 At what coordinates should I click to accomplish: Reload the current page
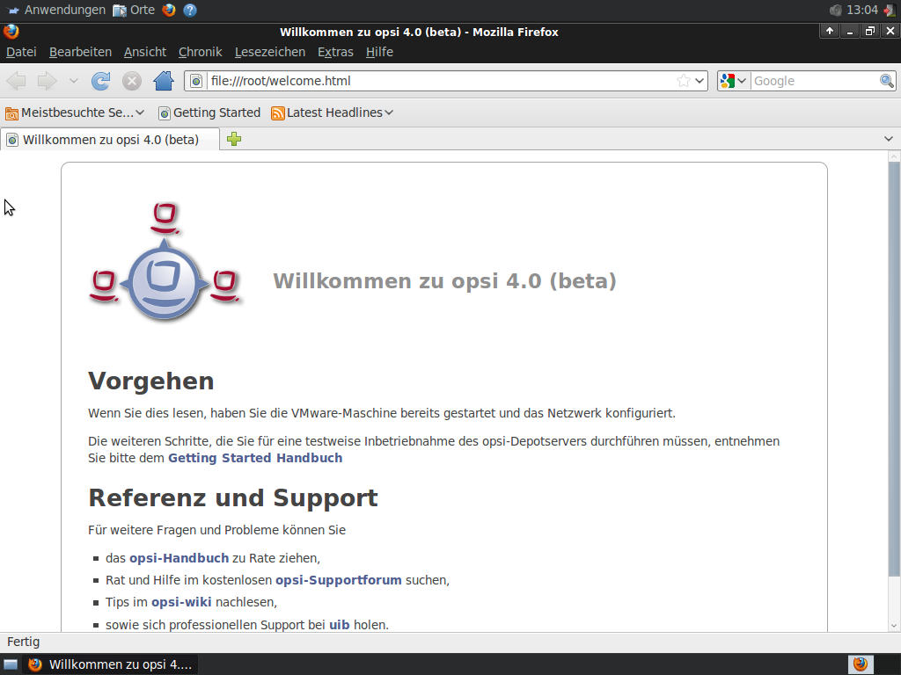[x=100, y=80]
